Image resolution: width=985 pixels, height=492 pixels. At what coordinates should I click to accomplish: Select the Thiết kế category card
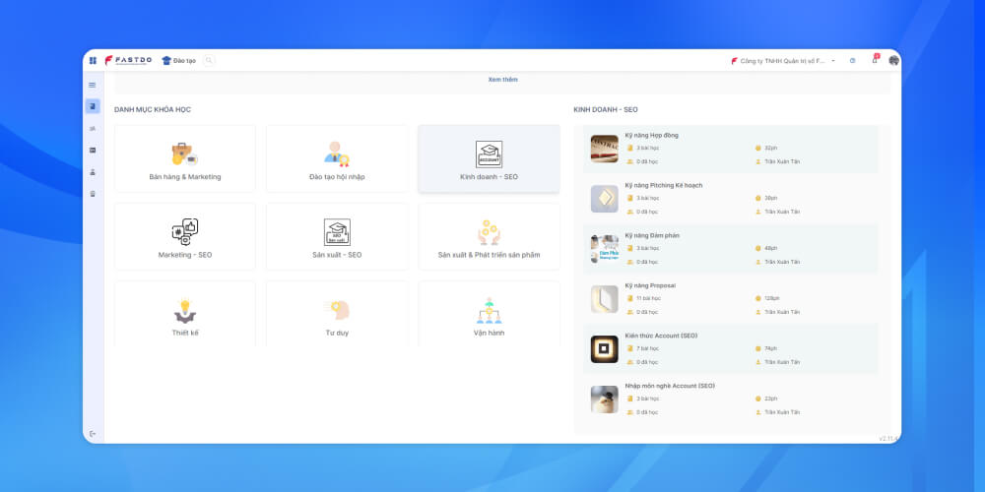click(185, 315)
